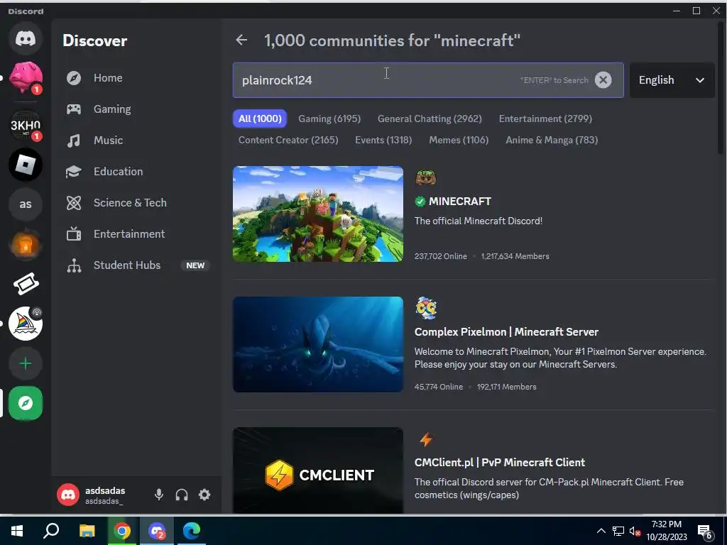
Task: Select Education in Discover sidebar
Action: 137,172
